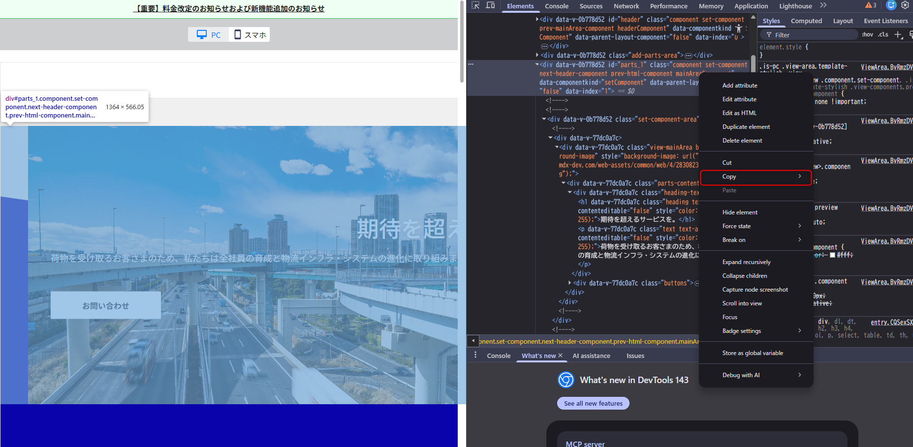913x447 pixels.
Task: Click the Styles filter input field
Action: (812, 35)
